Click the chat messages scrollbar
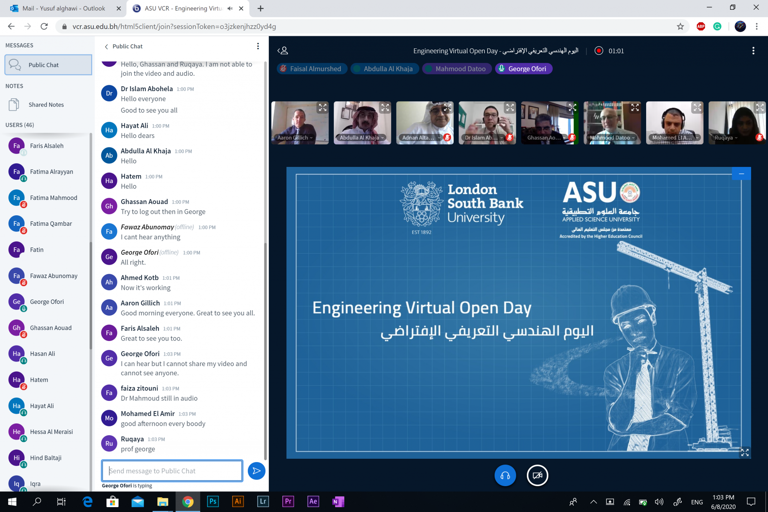This screenshot has height=512, width=768. click(265, 351)
